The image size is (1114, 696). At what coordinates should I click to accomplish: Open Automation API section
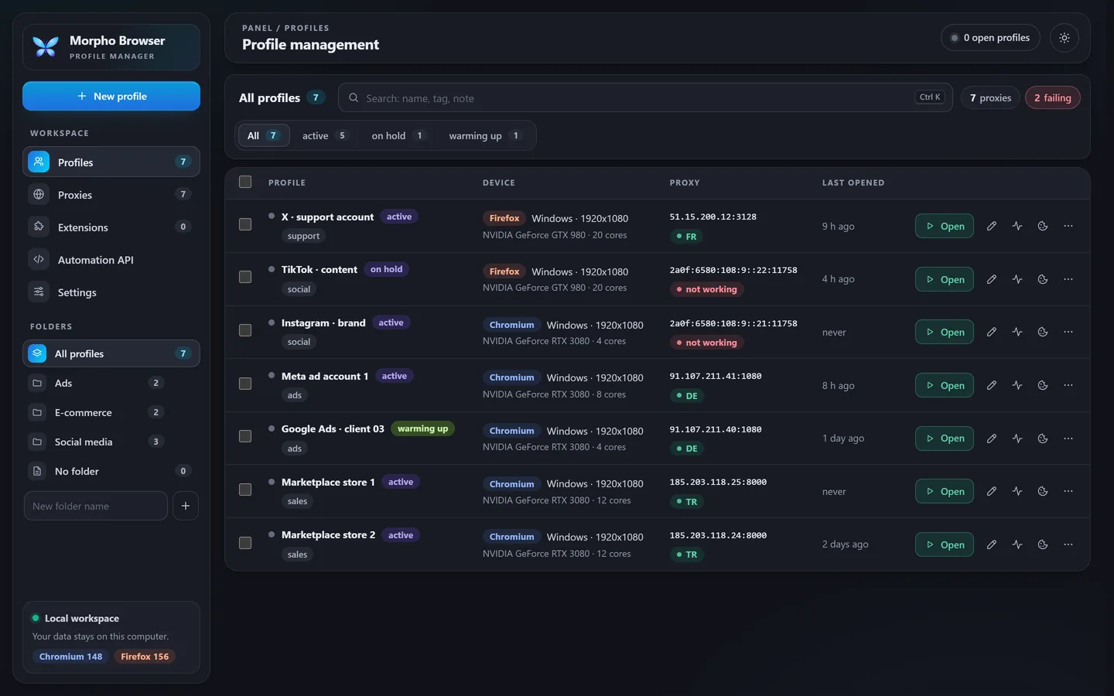pyautogui.click(x=111, y=260)
